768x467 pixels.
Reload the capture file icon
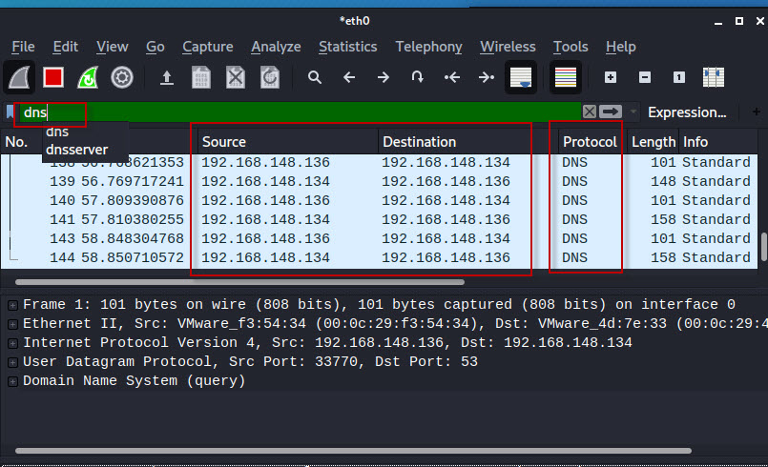tap(269, 77)
